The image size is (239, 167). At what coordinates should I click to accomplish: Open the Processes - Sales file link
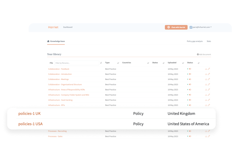coord(55,136)
